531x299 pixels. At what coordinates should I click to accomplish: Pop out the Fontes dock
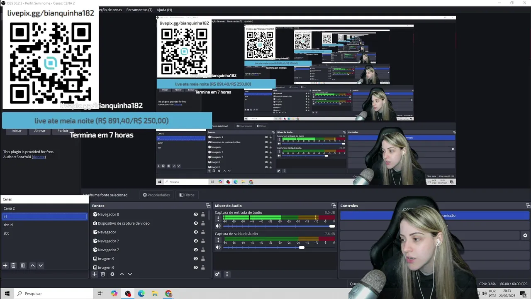[208, 206]
